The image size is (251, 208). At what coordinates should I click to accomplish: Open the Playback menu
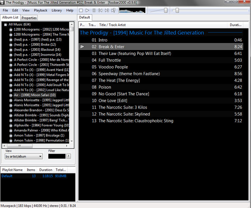pos(40,10)
